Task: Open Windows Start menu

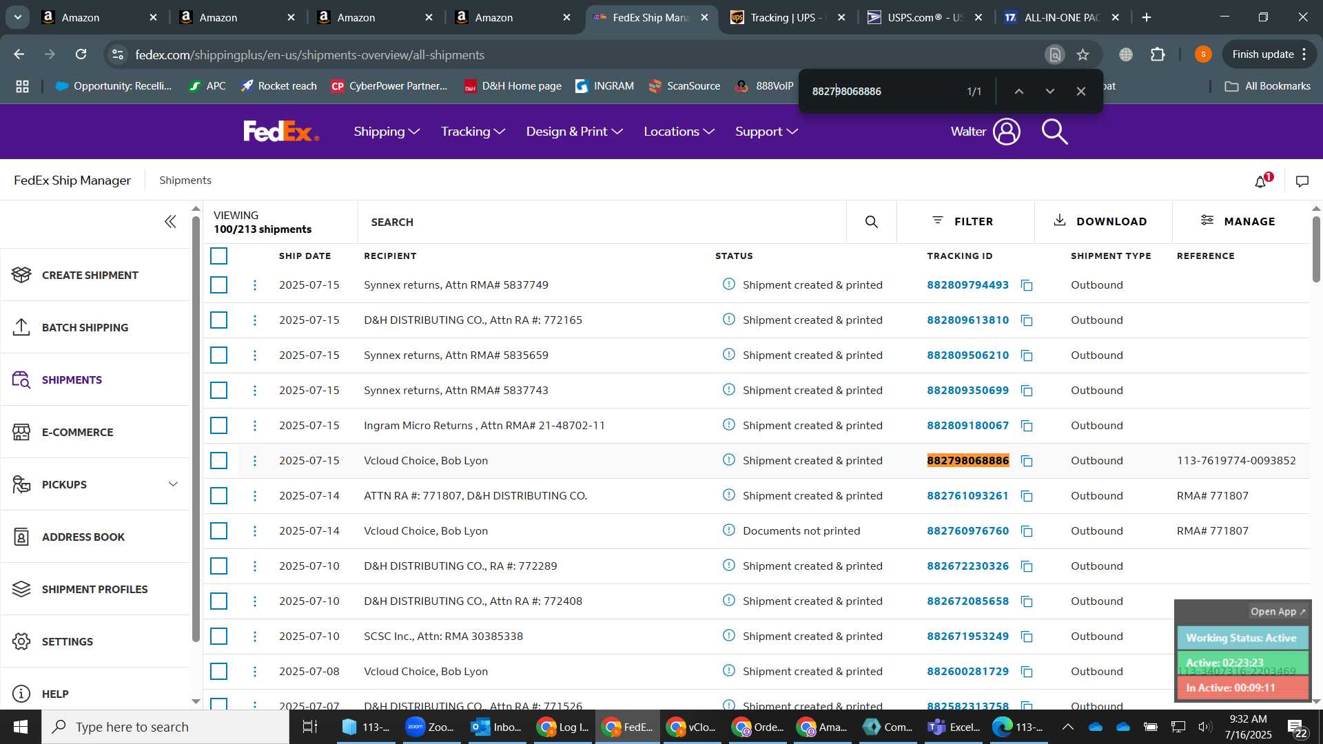Action: 21,727
